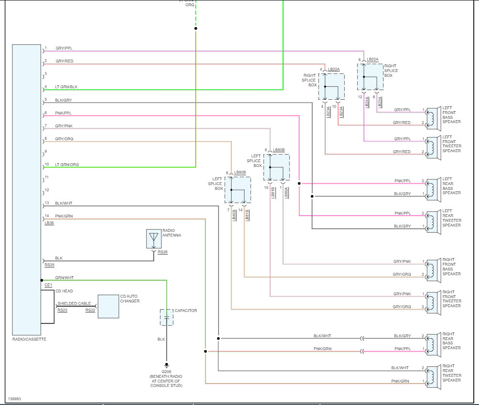Click the Left Front Bass Speaker symbol
Viewport: 479px width, 405px height.
point(434,118)
